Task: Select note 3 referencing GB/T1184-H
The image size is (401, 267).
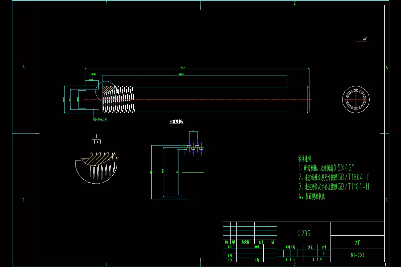Action: (333, 187)
